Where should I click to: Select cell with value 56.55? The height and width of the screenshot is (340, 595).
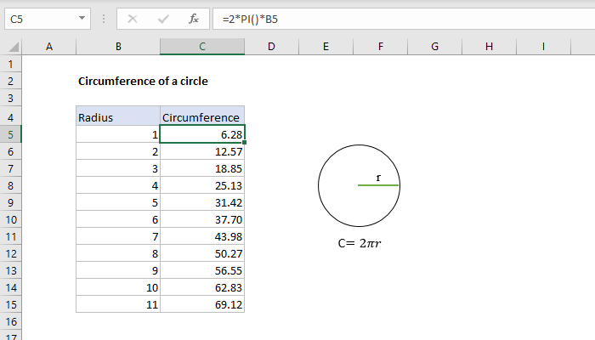pos(202,270)
